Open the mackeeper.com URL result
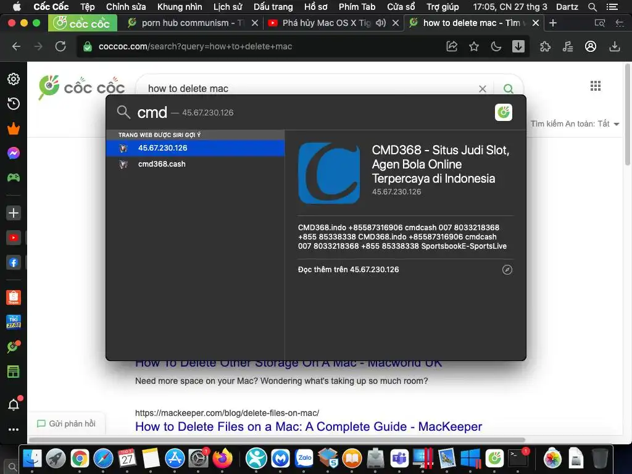Viewport: 632px width, 474px height. pyautogui.click(x=227, y=413)
